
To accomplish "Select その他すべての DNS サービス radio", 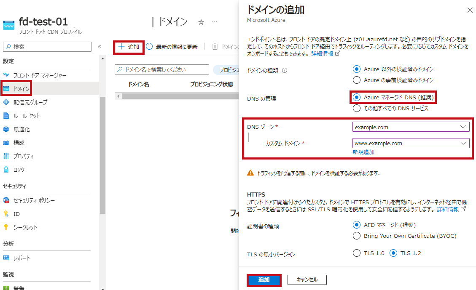I will pyautogui.click(x=357, y=108).
